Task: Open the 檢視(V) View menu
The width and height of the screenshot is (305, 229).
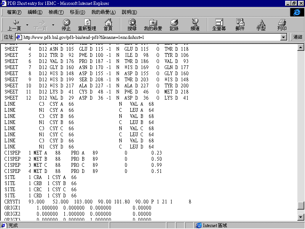Action: (56, 12)
